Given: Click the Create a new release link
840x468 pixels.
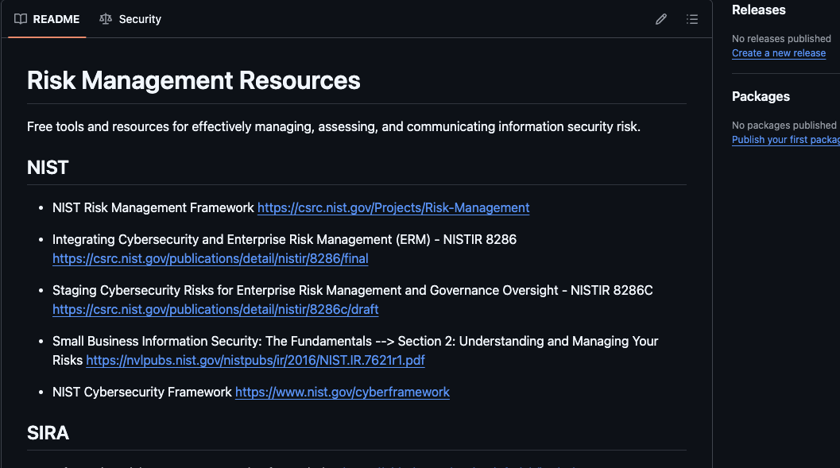Looking at the screenshot, I should coord(778,53).
